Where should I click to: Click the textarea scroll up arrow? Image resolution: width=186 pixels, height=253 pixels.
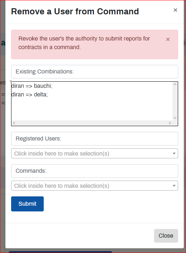pos(175,84)
